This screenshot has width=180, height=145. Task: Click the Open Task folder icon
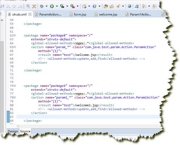pyautogui.click(x=112, y=6)
